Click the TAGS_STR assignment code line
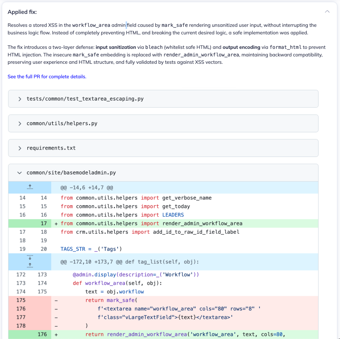 (86, 249)
